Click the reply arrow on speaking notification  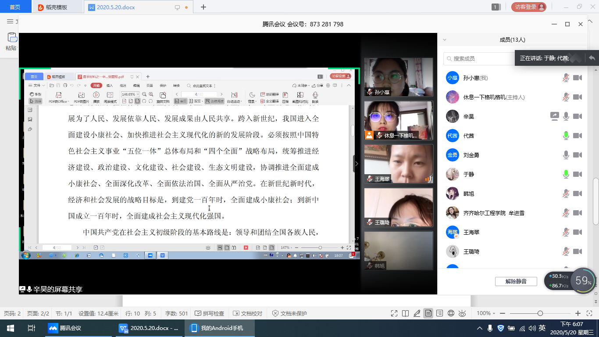click(592, 58)
